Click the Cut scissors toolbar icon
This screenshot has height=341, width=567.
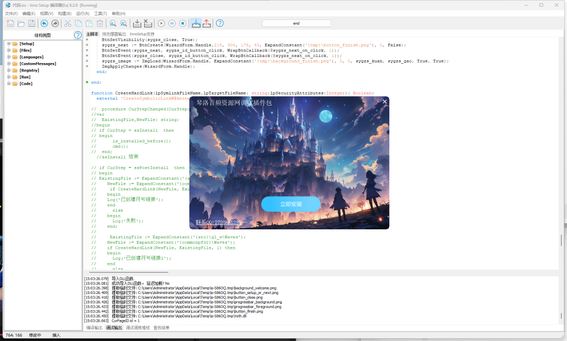click(68, 23)
